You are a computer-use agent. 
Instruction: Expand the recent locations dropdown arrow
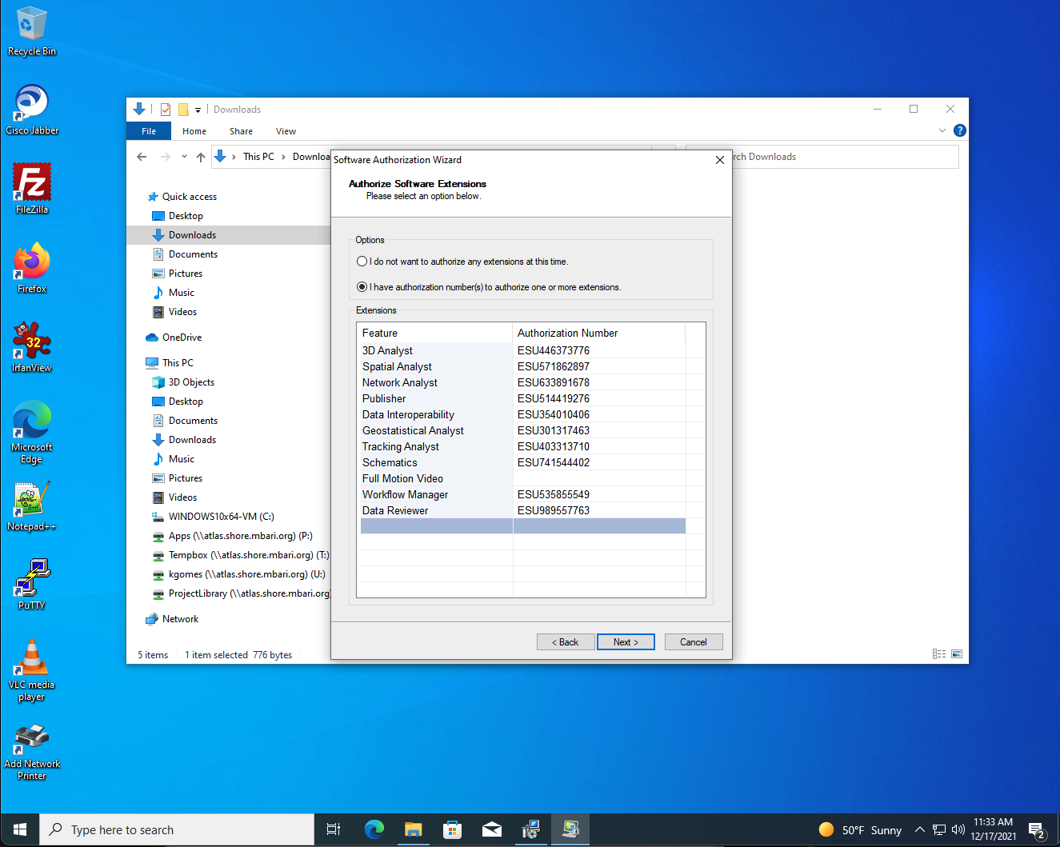pos(184,157)
